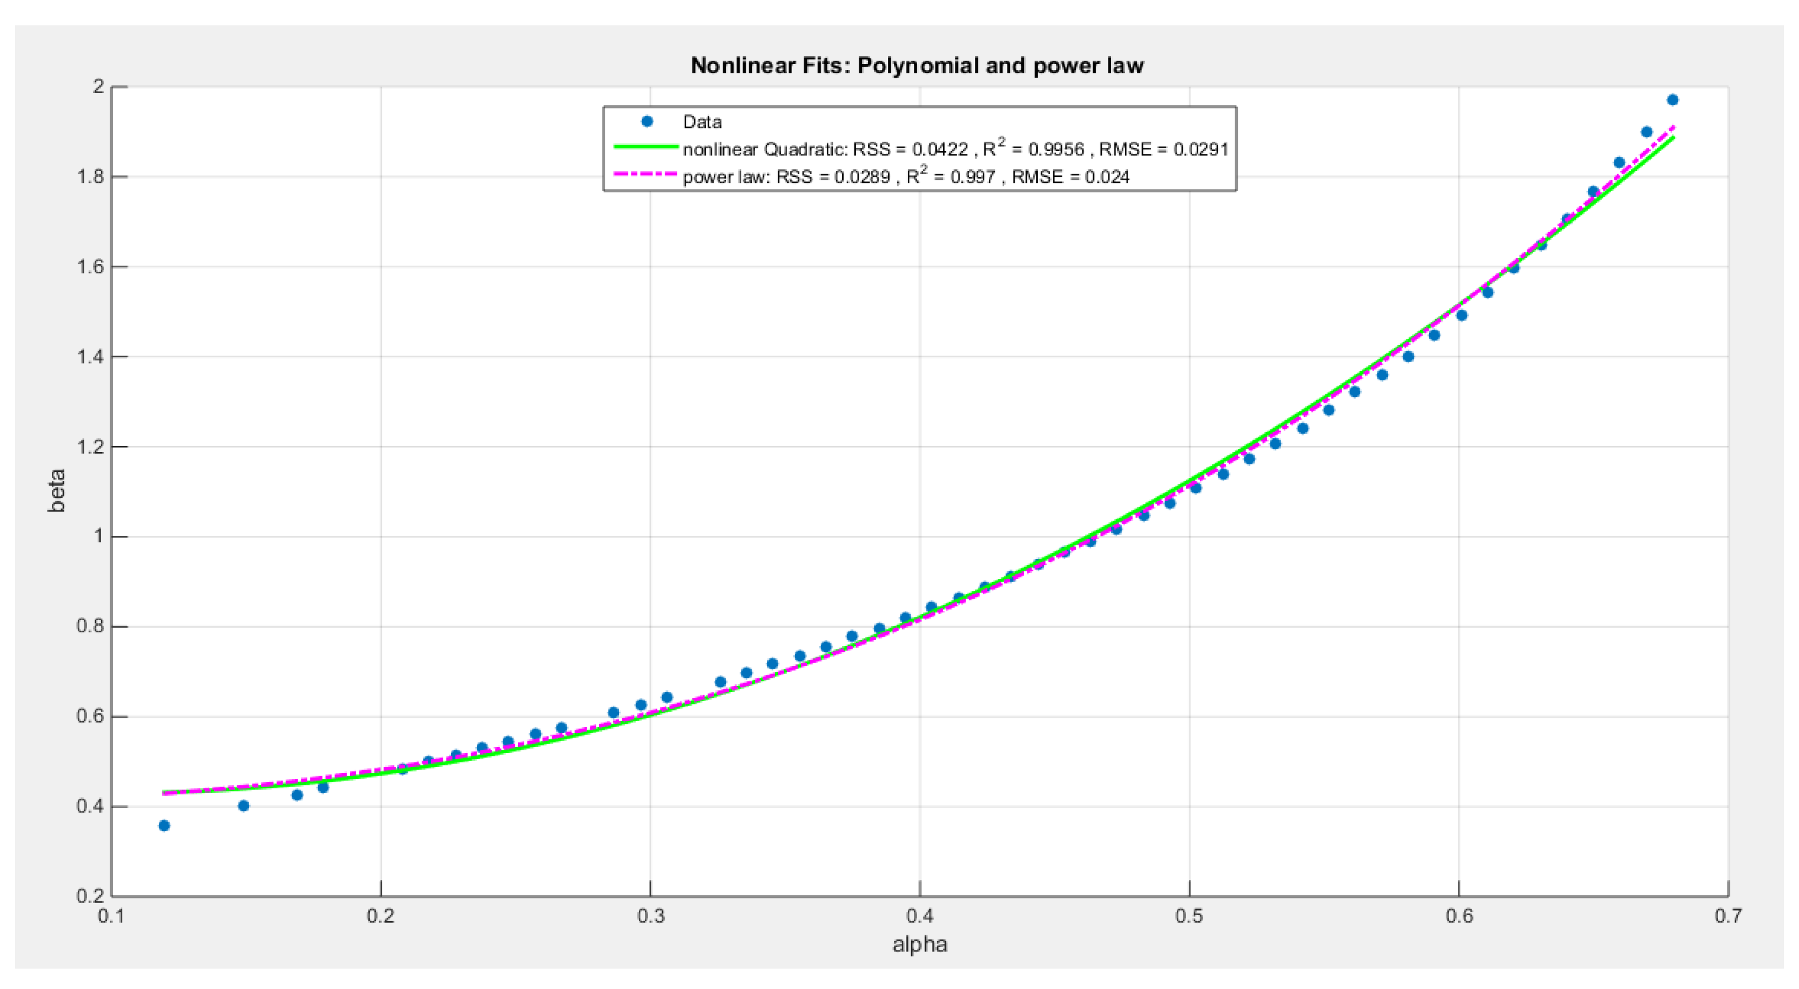1799x989 pixels.
Task: Click the blue Data marker in legend
Action: (x=647, y=121)
